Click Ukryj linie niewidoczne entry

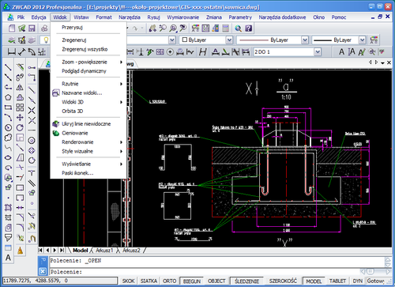(88, 124)
